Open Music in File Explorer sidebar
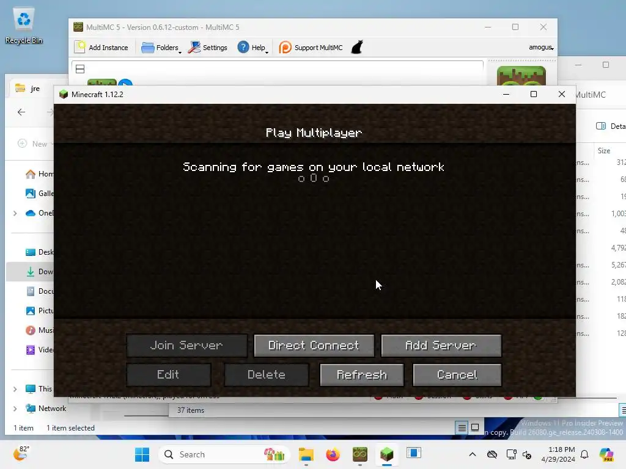This screenshot has height=469, width=626. (x=39, y=330)
